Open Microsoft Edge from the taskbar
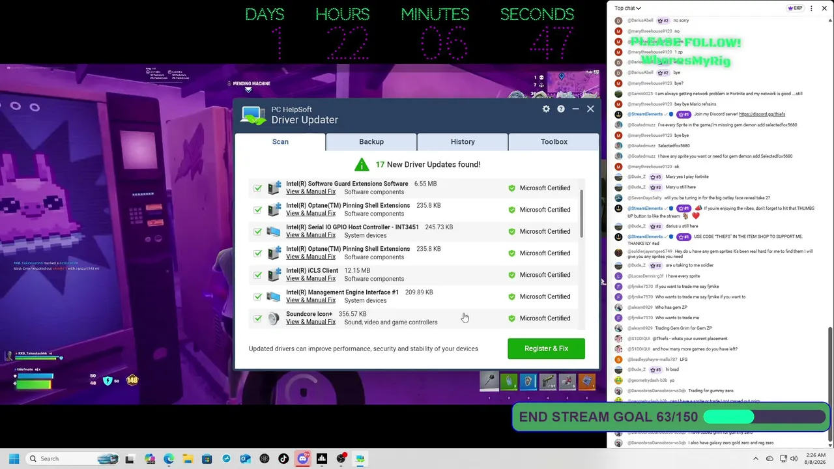Screen dimensions: 834x469 169,459
